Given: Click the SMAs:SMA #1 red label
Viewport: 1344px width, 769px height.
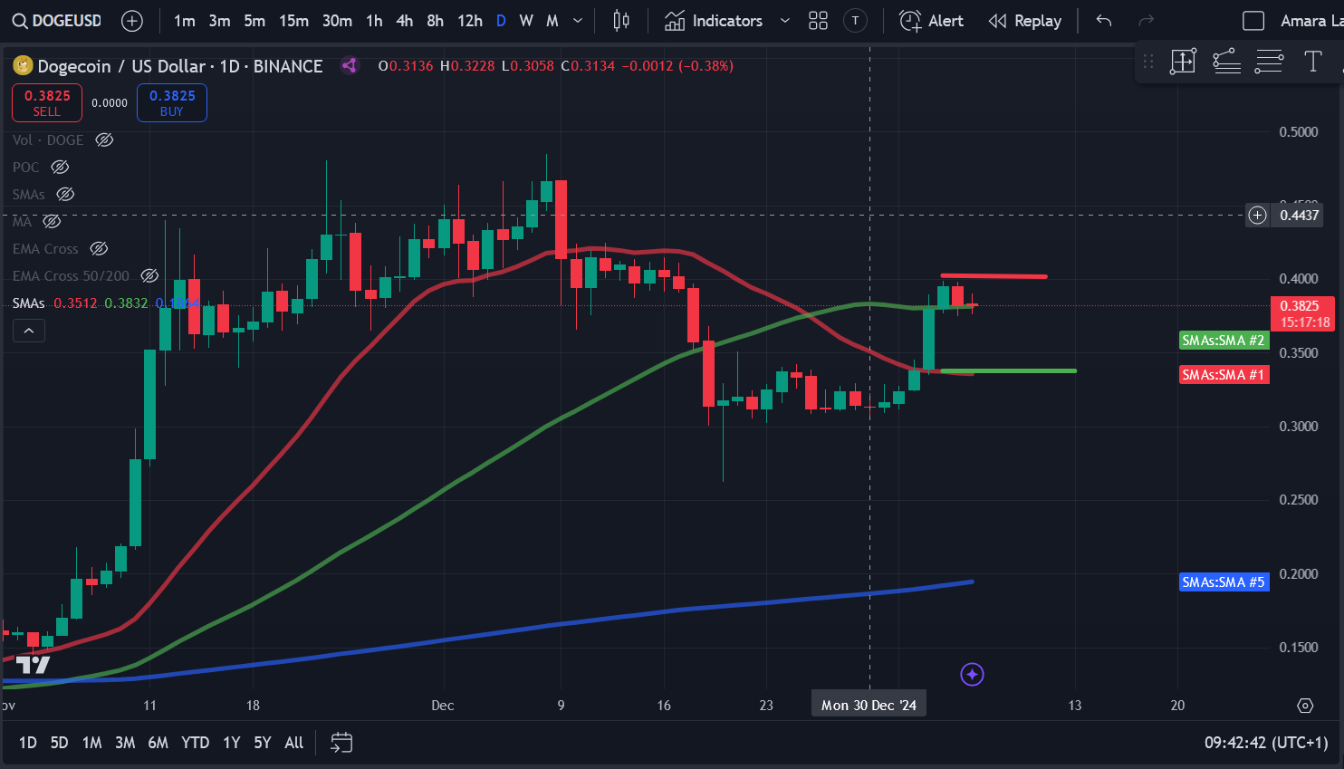Looking at the screenshot, I should pyautogui.click(x=1224, y=375).
